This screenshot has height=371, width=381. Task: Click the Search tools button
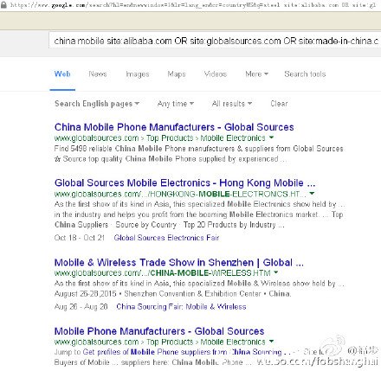(x=305, y=74)
